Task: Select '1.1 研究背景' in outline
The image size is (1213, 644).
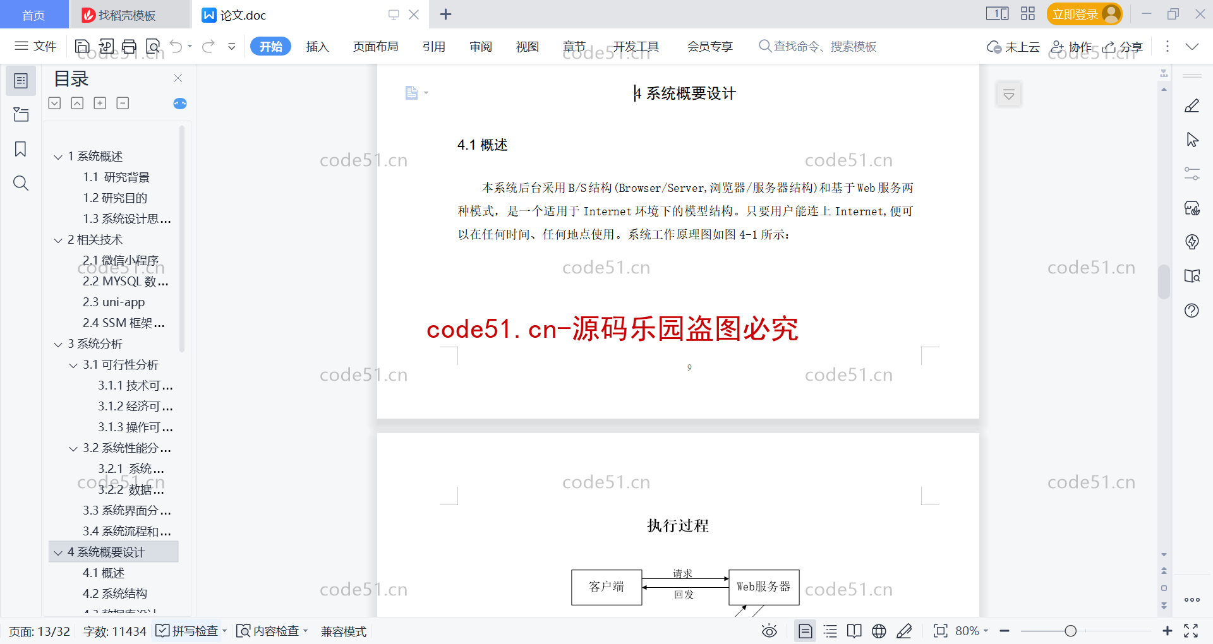Action: (116, 177)
